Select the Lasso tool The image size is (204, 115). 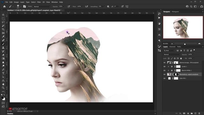(3, 22)
